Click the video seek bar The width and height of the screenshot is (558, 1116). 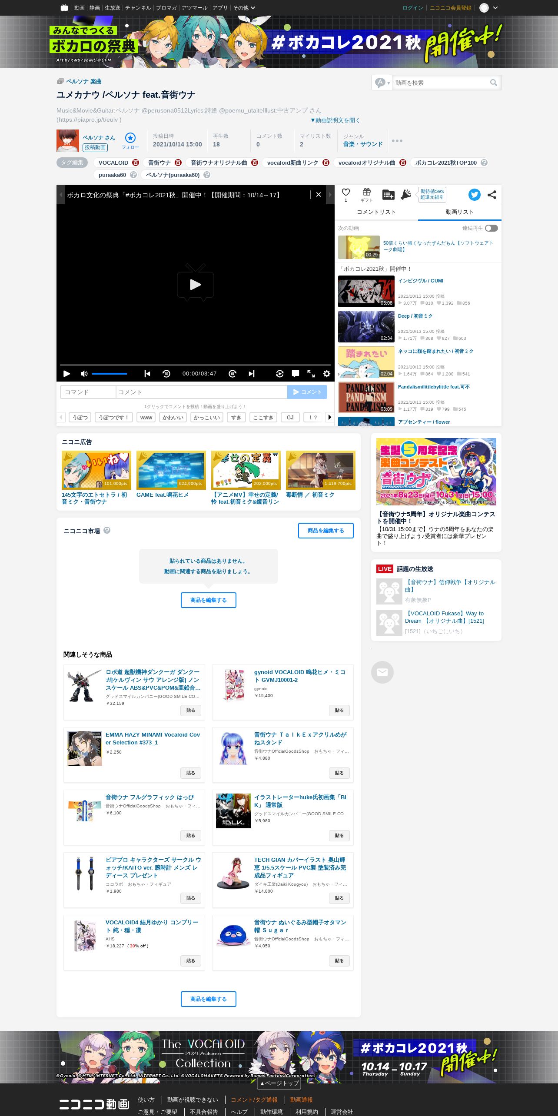[x=196, y=365]
